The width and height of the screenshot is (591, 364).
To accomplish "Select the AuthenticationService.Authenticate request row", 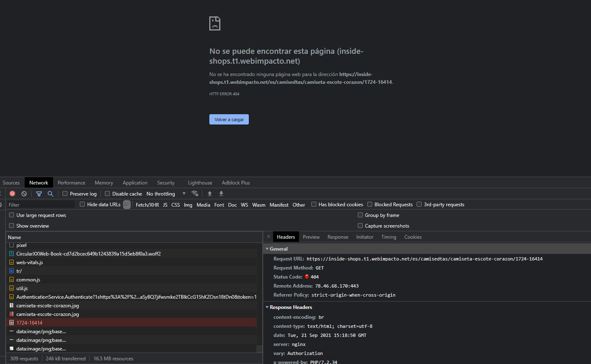I will click(132, 297).
